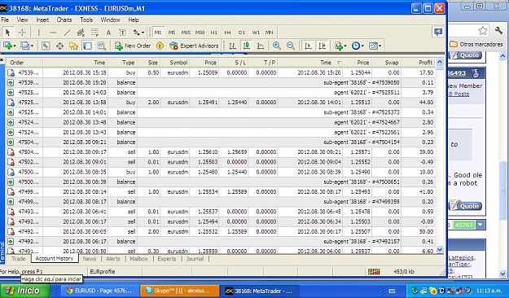Switch chart to H4 timeframe
Image resolution: width=509 pixels, height=298 pixels.
coord(227,32)
